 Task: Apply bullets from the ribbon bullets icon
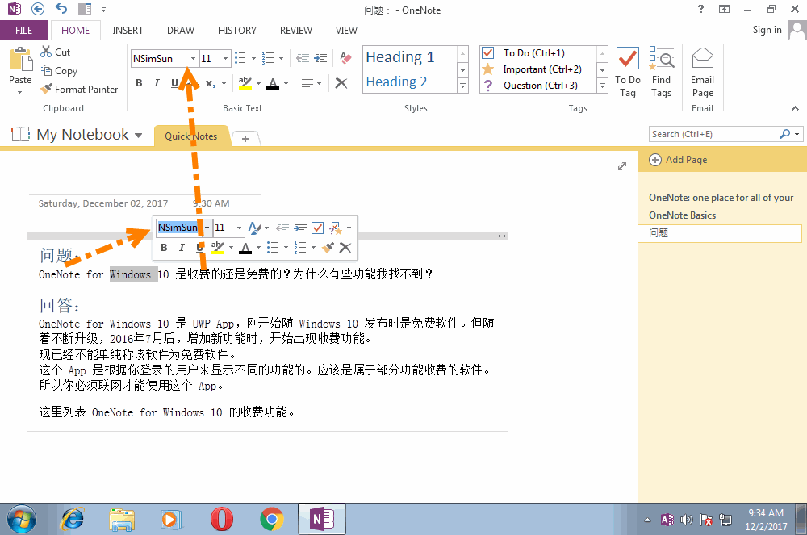[x=240, y=58]
